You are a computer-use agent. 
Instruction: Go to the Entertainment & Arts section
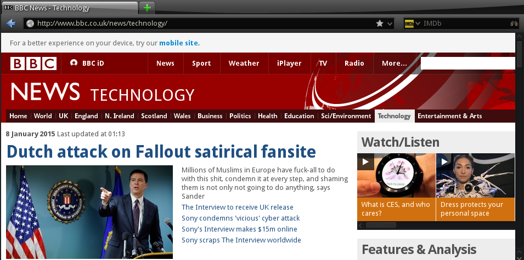[450, 116]
